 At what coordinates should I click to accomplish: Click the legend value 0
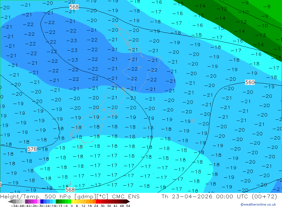point(72,206)
